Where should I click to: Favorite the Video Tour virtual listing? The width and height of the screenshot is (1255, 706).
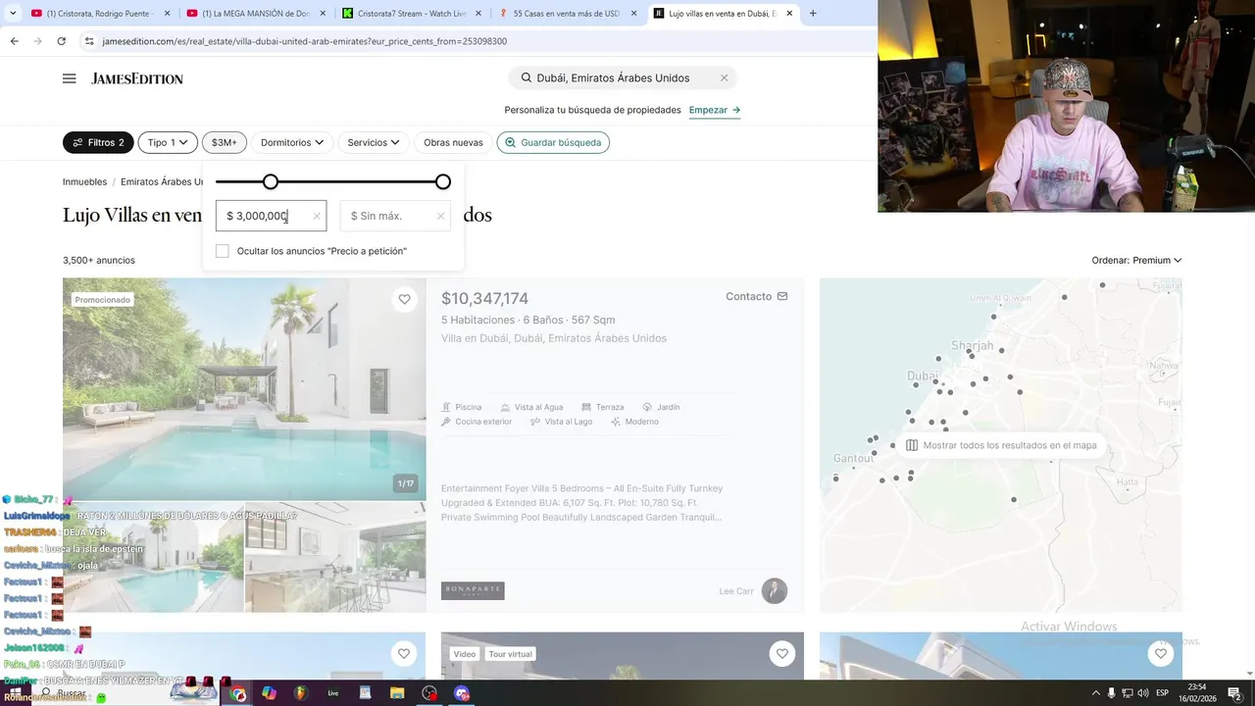click(x=781, y=653)
